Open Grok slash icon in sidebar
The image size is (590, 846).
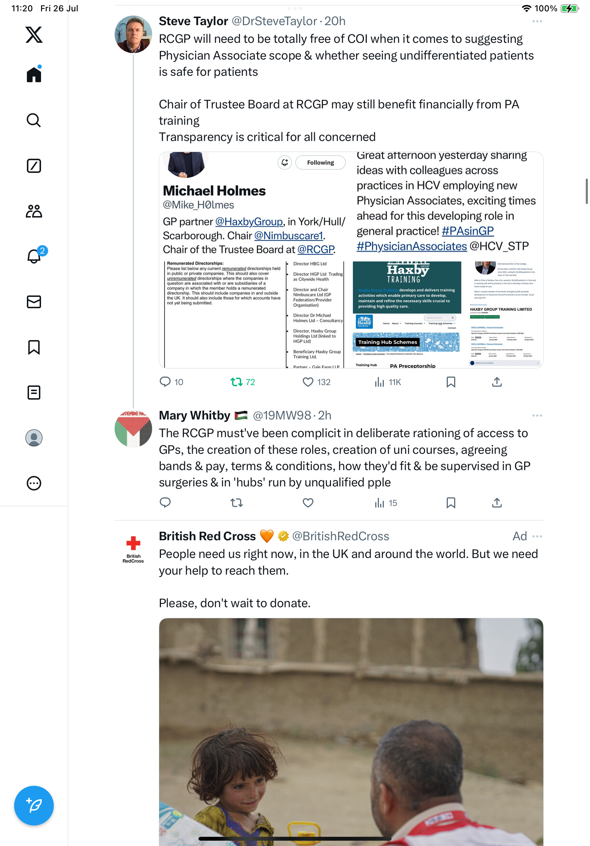[34, 166]
